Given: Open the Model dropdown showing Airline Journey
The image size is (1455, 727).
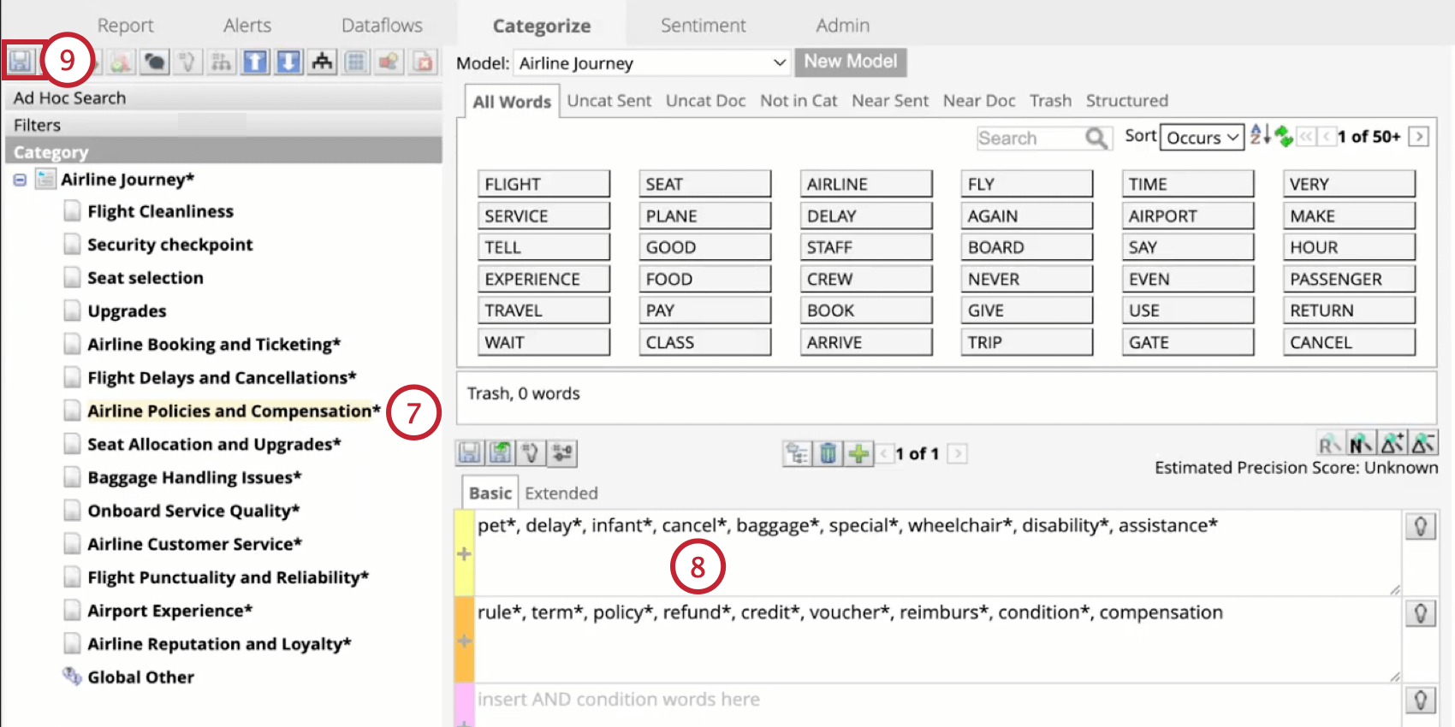Looking at the screenshot, I should coord(651,62).
